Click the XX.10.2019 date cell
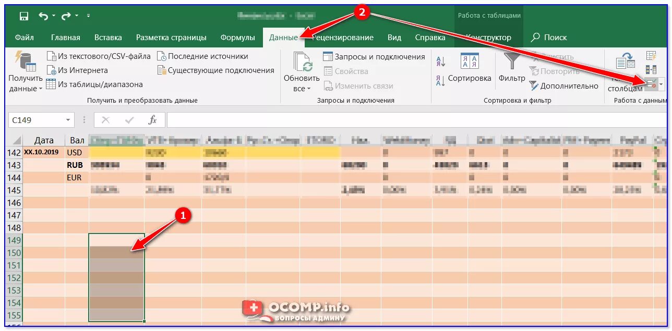672x331 pixels. coord(44,153)
